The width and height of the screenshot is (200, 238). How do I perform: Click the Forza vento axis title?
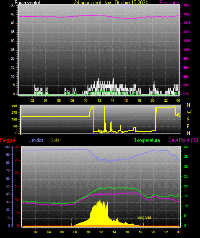27,3
